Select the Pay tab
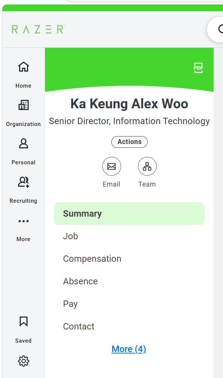223x378 pixels. point(129,304)
